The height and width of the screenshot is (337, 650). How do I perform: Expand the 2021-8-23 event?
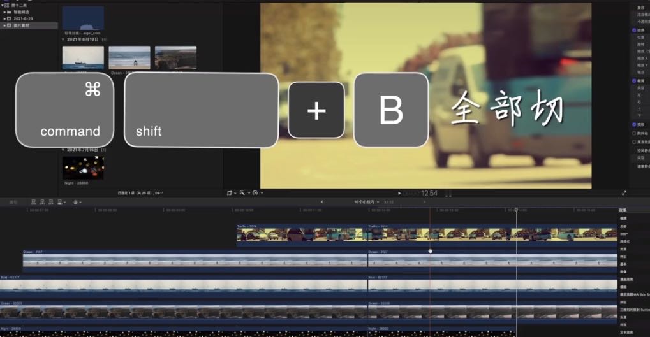pos(4,18)
